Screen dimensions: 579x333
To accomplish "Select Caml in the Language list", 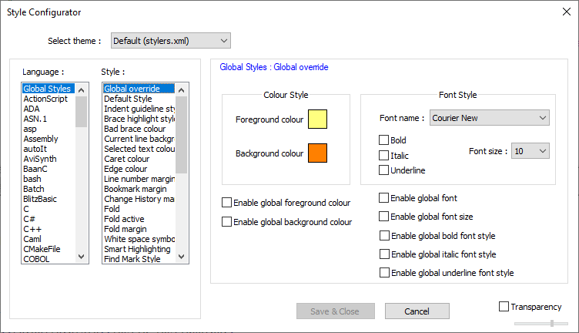I will (49, 239).
